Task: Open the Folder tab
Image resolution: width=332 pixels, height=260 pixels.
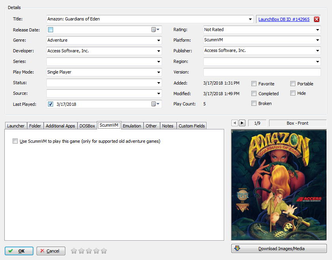Action: [35, 126]
